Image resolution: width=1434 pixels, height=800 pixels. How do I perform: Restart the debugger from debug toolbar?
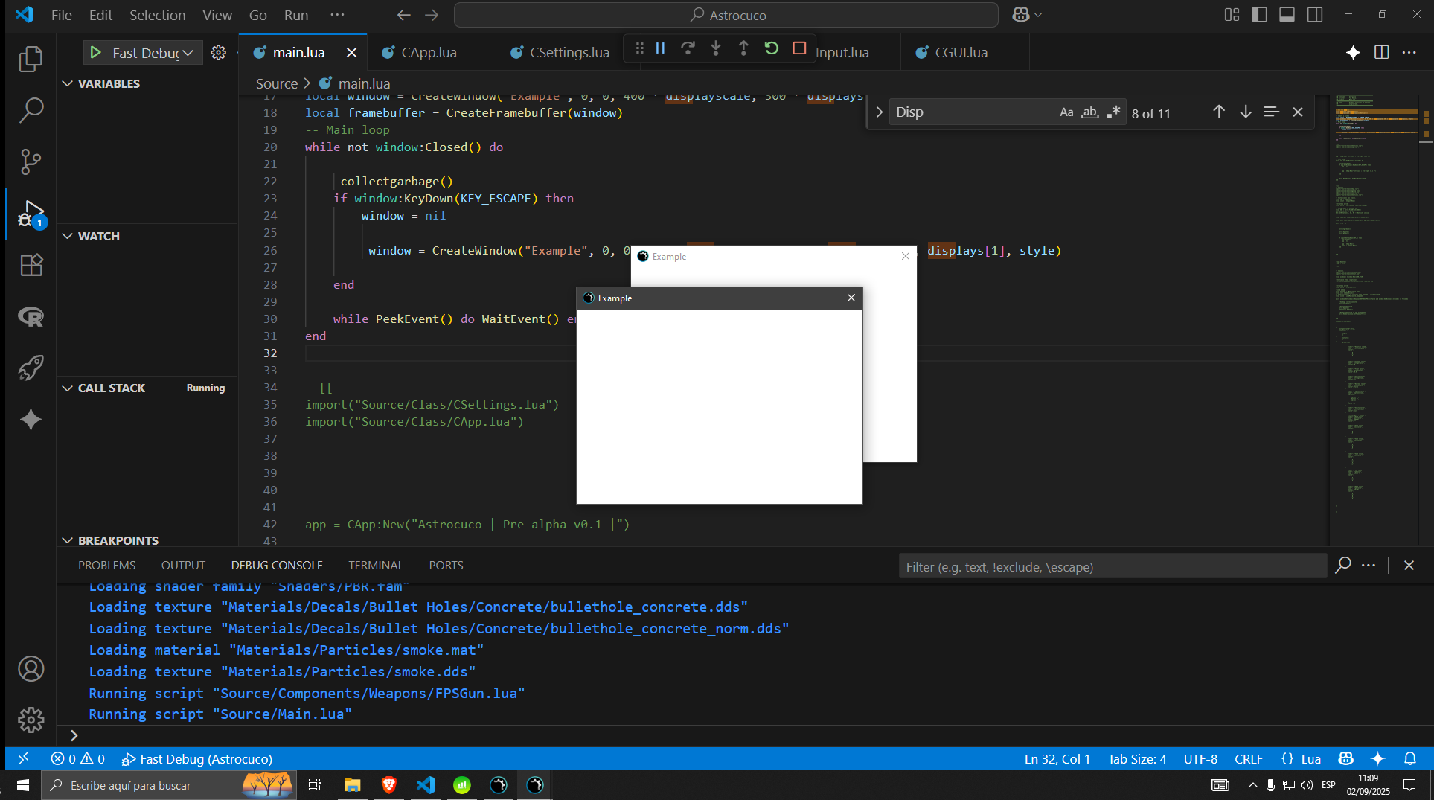point(771,48)
